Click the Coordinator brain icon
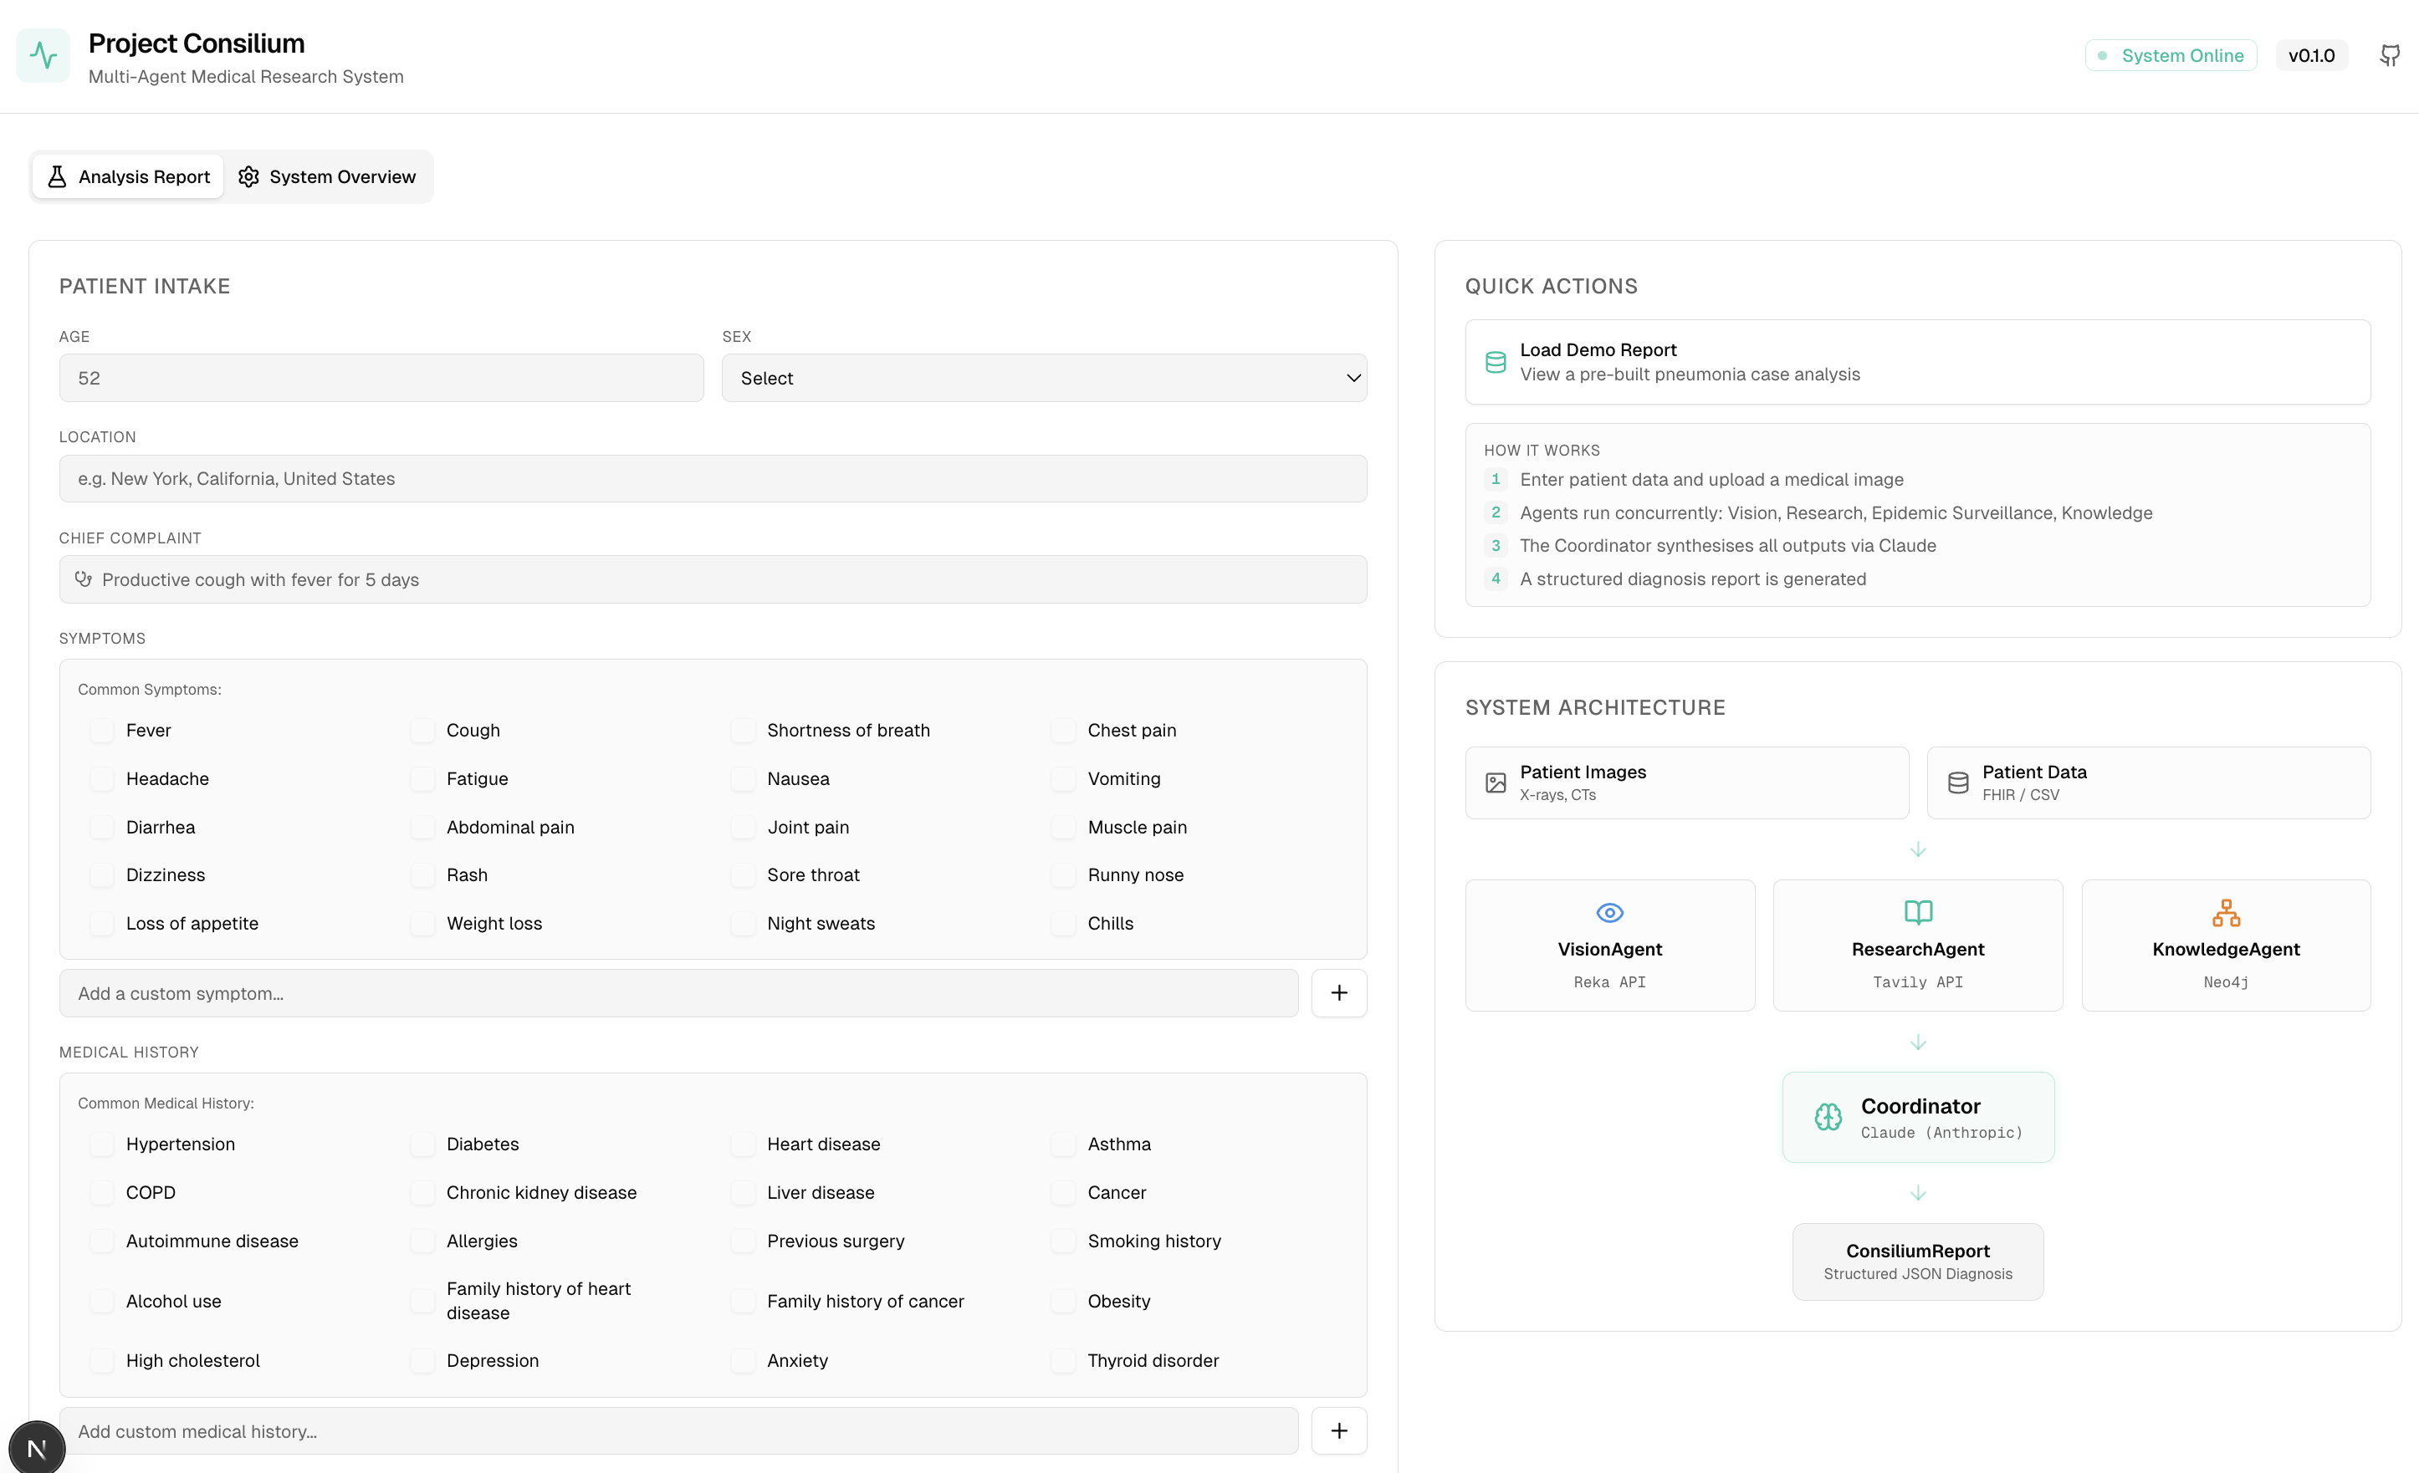Screen dimensions: 2419x1473 tap(1828, 1117)
